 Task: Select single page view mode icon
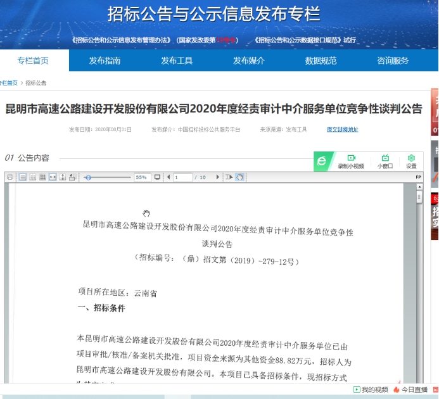tap(22, 177)
